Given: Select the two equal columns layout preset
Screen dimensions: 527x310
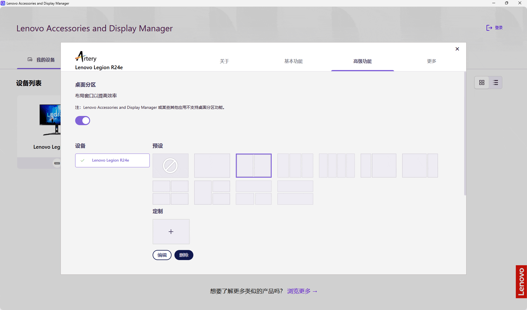Looking at the screenshot, I should [x=254, y=166].
